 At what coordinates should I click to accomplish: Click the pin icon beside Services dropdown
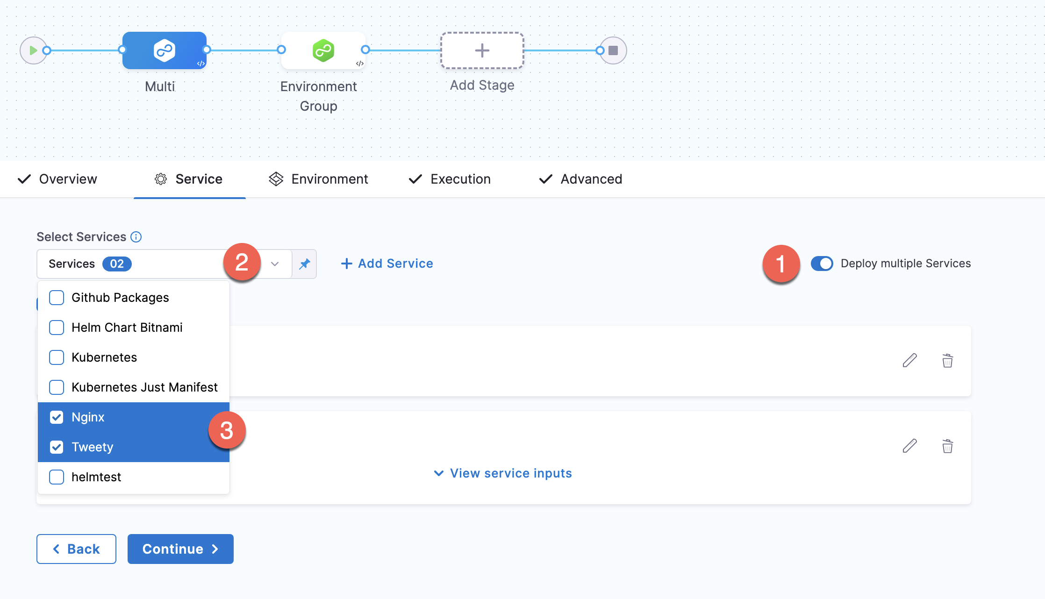pyautogui.click(x=305, y=264)
